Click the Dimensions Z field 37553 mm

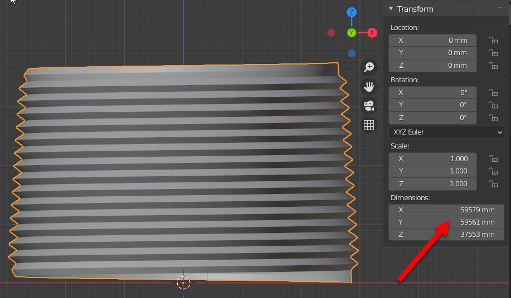pyautogui.click(x=446, y=234)
